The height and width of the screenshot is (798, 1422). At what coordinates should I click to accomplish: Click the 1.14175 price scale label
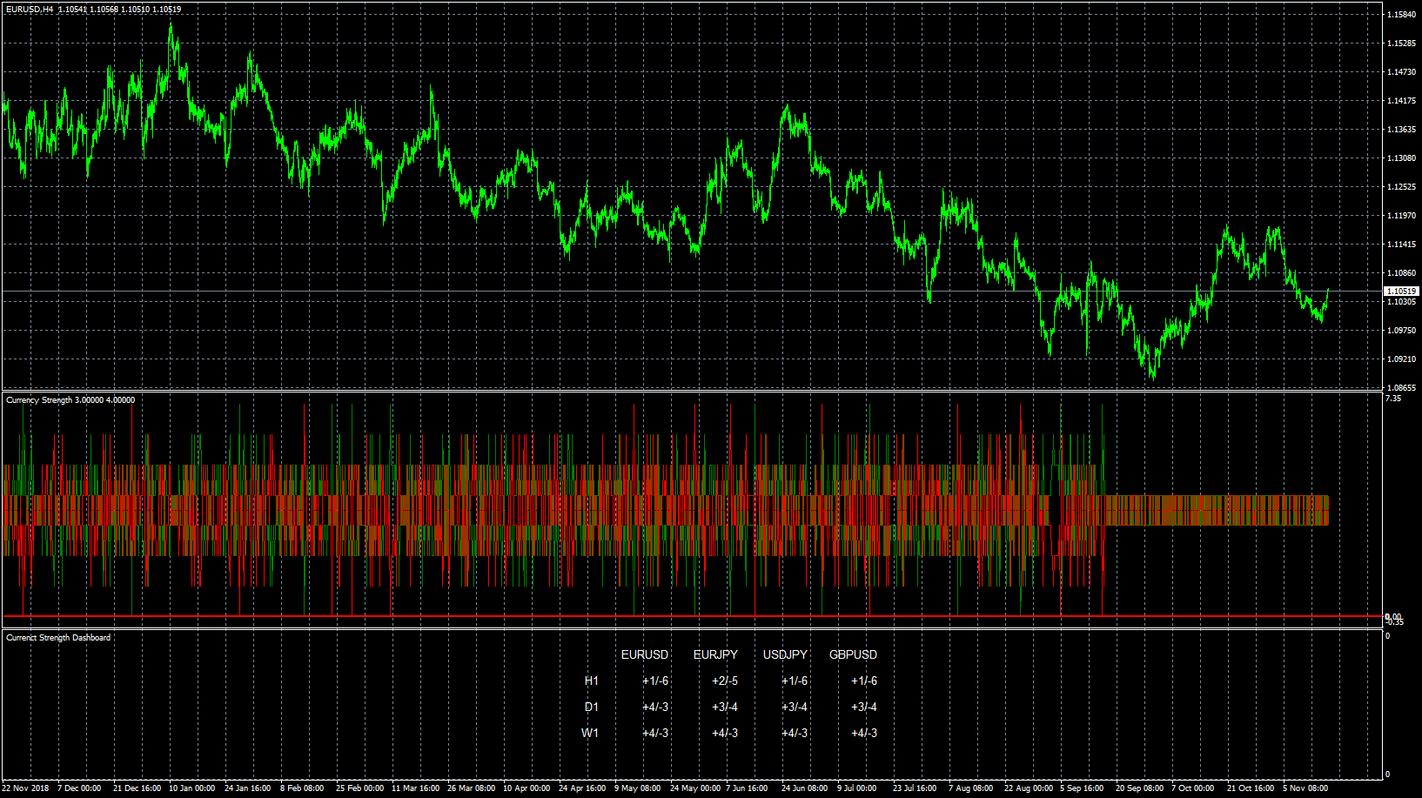pyautogui.click(x=1401, y=101)
